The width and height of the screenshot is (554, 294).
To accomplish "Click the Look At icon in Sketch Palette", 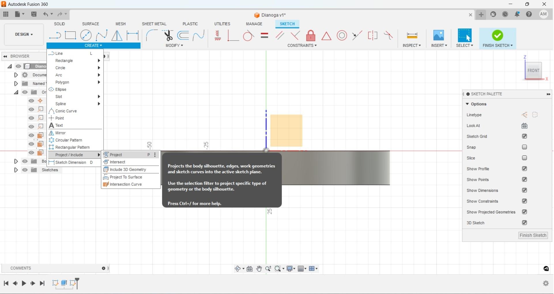I will [525, 126].
